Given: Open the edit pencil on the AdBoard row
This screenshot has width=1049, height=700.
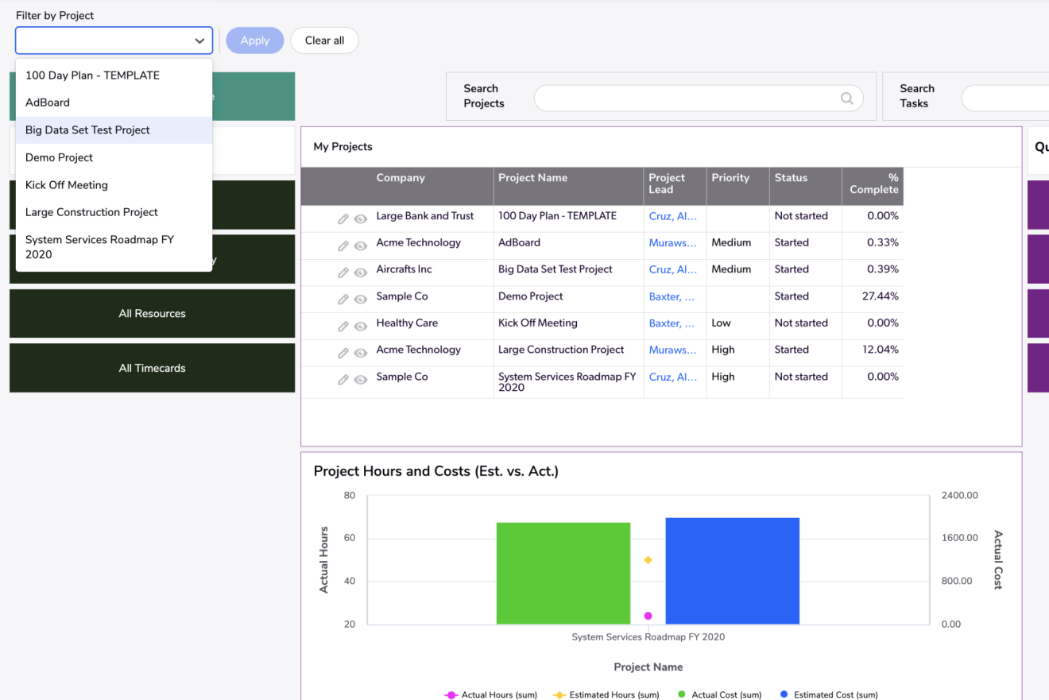Looking at the screenshot, I should click(x=343, y=243).
